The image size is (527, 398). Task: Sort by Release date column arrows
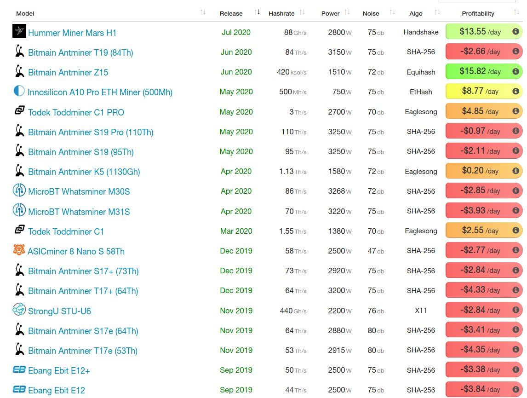[x=257, y=12]
